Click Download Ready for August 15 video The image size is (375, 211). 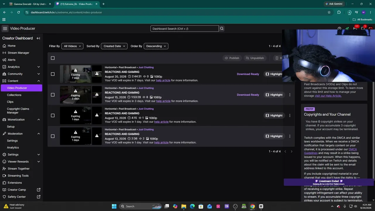pyautogui.click(x=248, y=95)
